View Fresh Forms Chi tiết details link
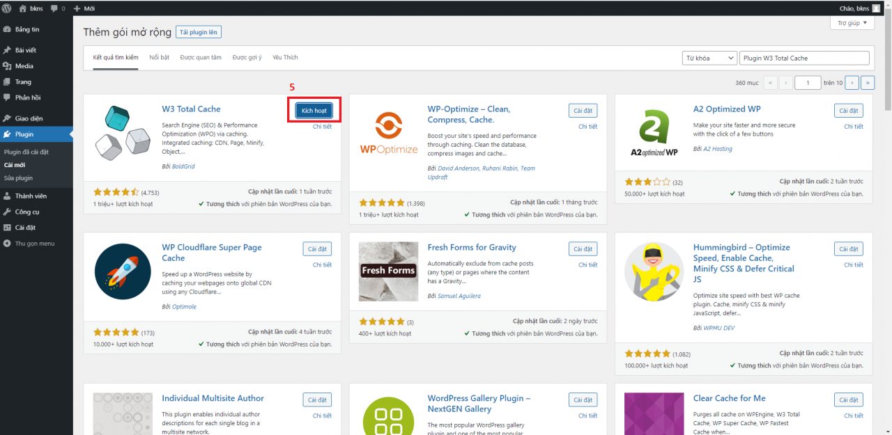This screenshot has height=435, width=892. click(588, 265)
